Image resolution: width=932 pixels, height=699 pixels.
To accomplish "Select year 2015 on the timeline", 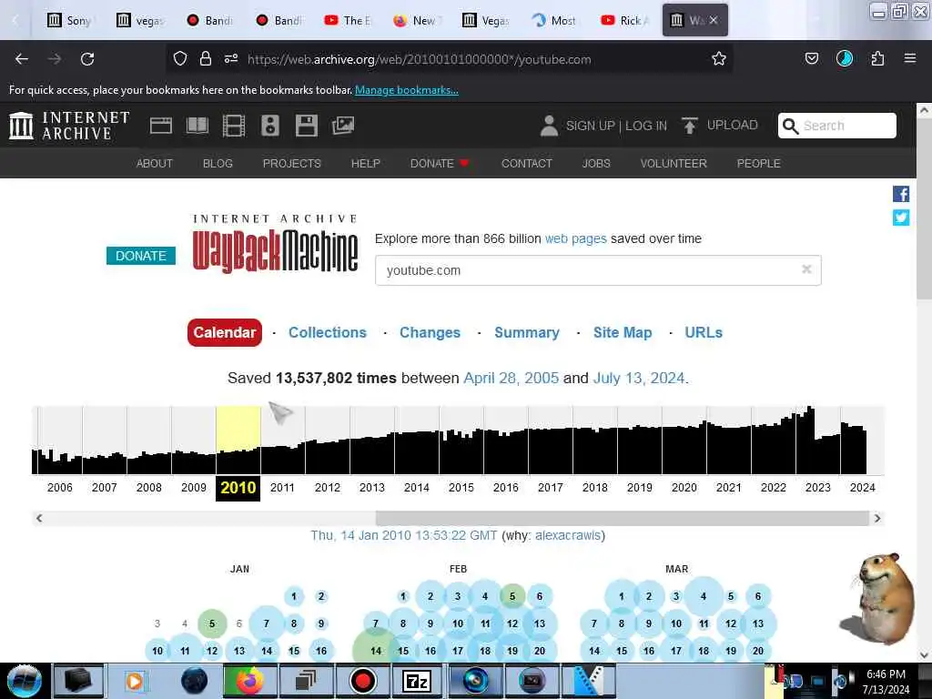I will click(461, 488).
